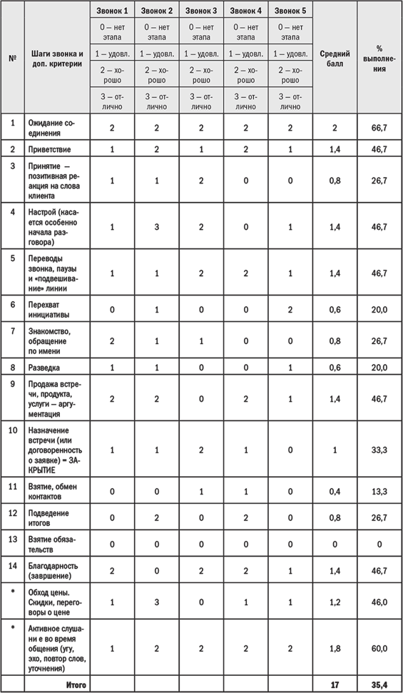The height and width of the screenshot is (693, 403).
Task: Click 'Активное слушание' row label
Action: click(57, 649)
